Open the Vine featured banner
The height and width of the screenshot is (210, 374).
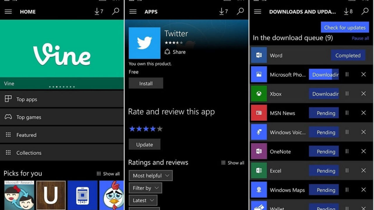point(62,54)
